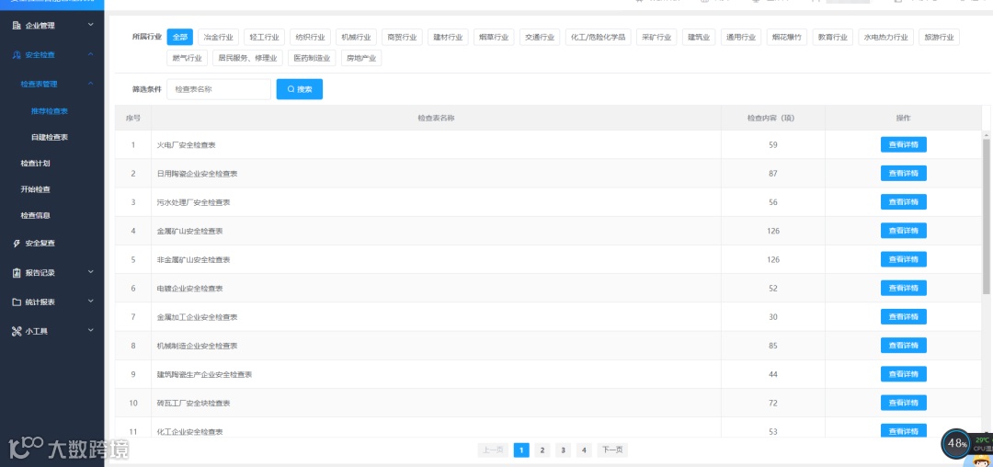993x467 pixels.
Task: Filter by 纺织行业
Action: 311,38
